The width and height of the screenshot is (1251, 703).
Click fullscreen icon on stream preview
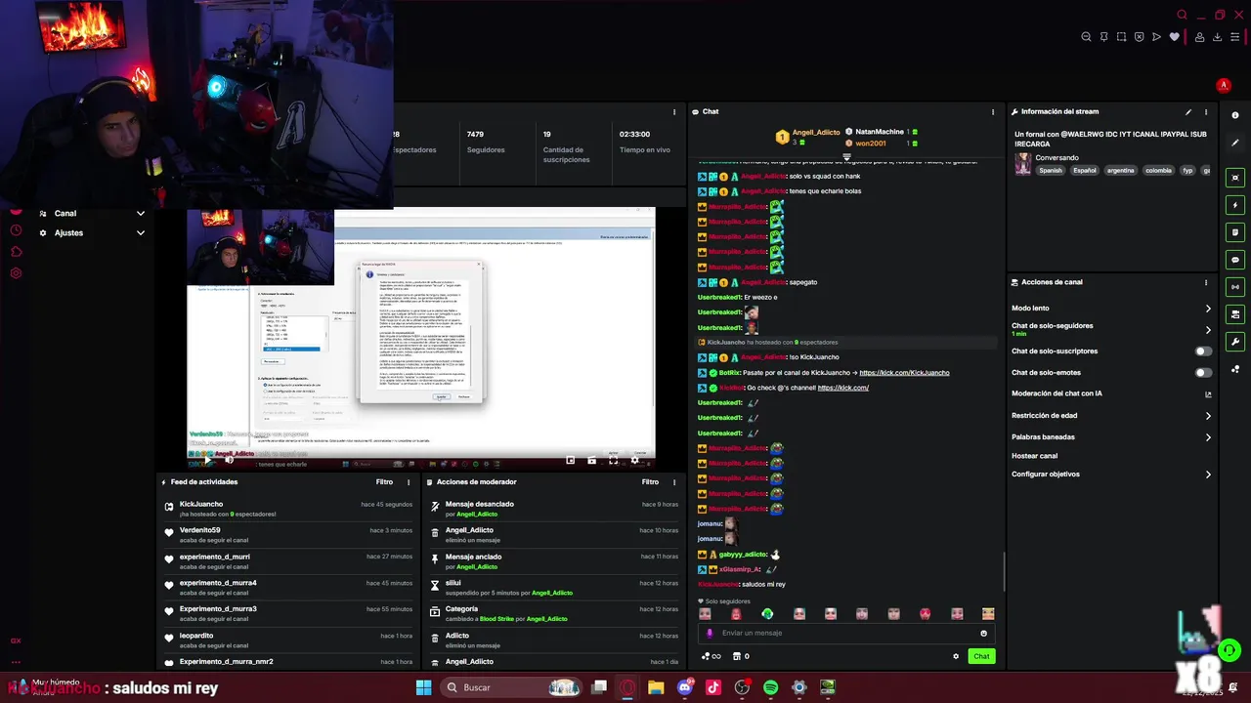[x=614, y=460]
